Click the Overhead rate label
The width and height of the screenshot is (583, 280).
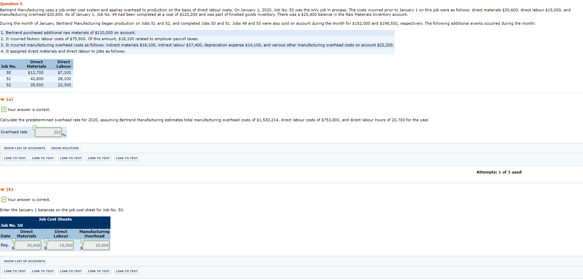click(14, 132)
